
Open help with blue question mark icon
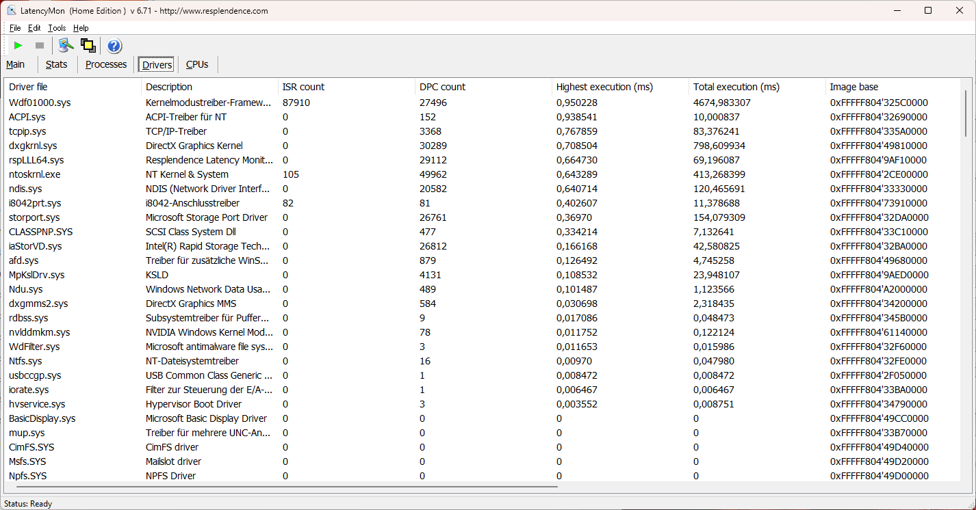[114, 46]
